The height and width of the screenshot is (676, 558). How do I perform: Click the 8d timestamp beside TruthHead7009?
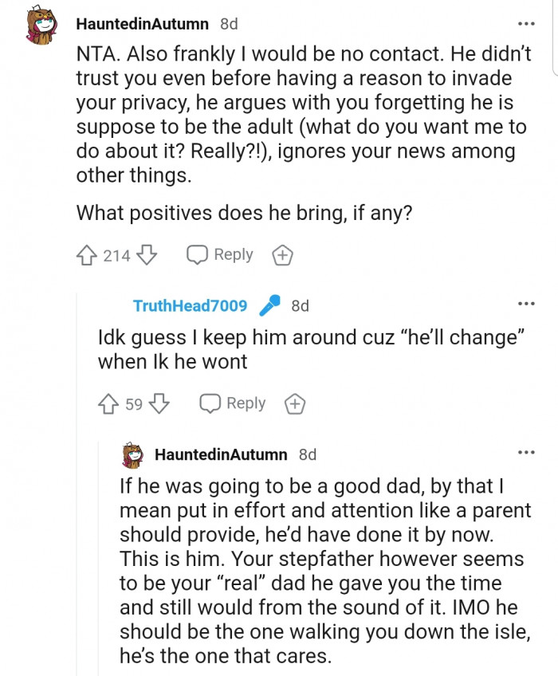click(300, 306)
